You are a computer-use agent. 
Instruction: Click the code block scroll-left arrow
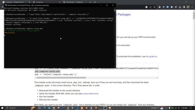coord(35,78)
